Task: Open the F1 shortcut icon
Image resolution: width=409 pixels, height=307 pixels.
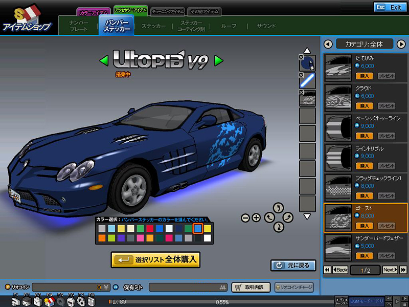Action: point(16,302)
